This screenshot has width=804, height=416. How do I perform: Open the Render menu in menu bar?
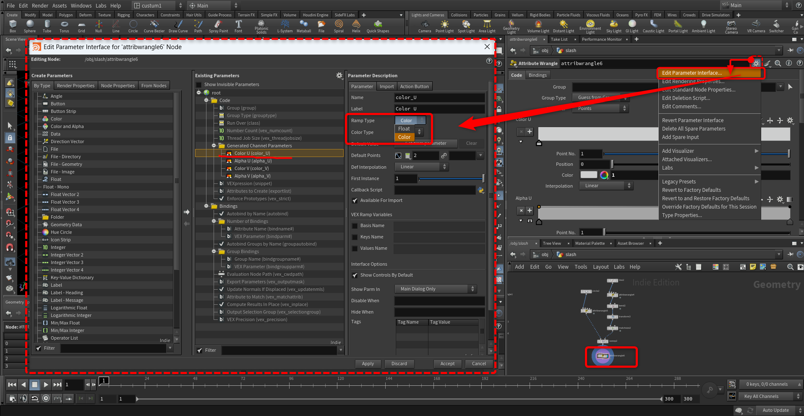coord(40,5)
